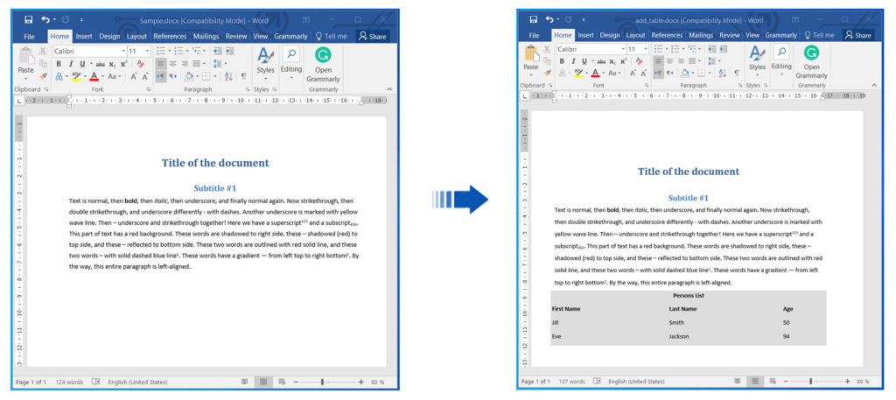Click Tell me search in add_table.docx window
Screen dimensions: 896x400
pyautogui.click(x=821, y=36)
